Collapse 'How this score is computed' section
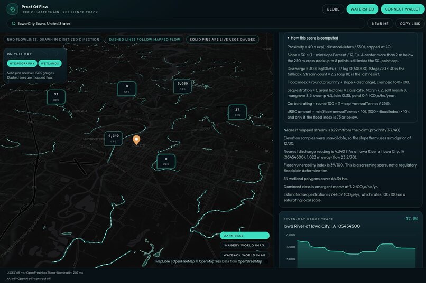 312,38
